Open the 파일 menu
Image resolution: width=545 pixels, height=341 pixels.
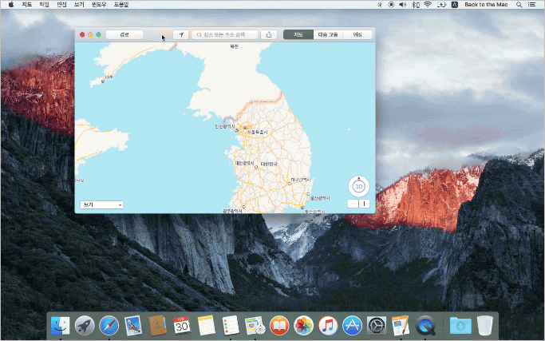pos(44,5)
